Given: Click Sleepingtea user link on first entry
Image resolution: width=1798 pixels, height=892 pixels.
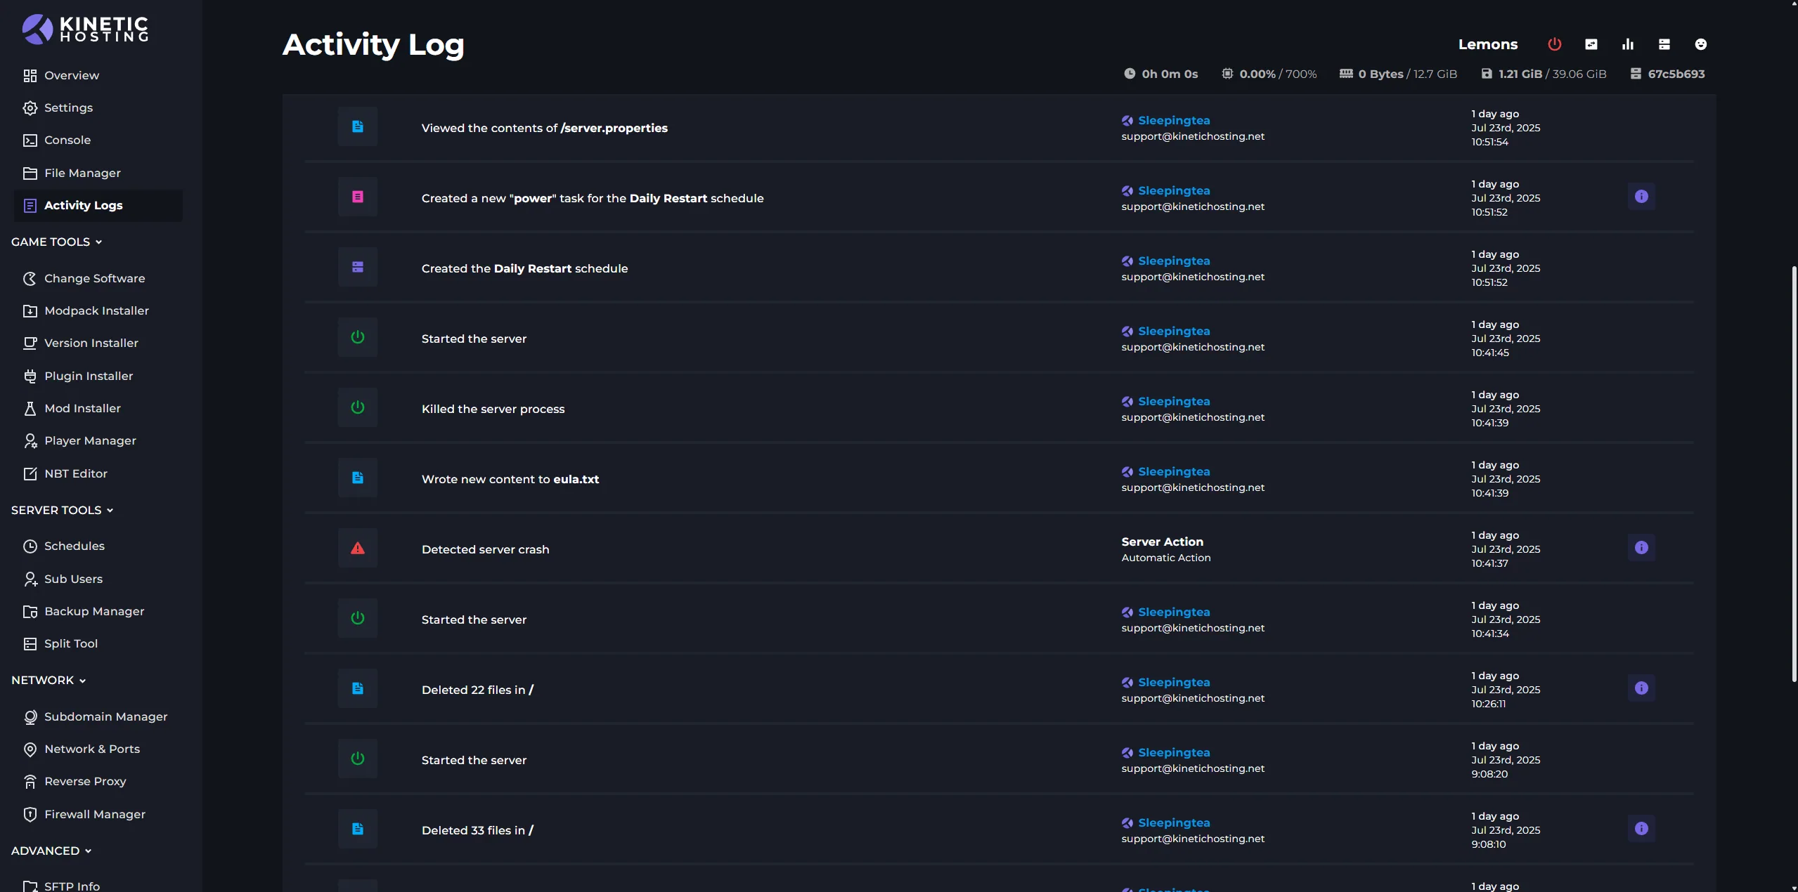Looking at the screenshot, I should pos(1173,120).
